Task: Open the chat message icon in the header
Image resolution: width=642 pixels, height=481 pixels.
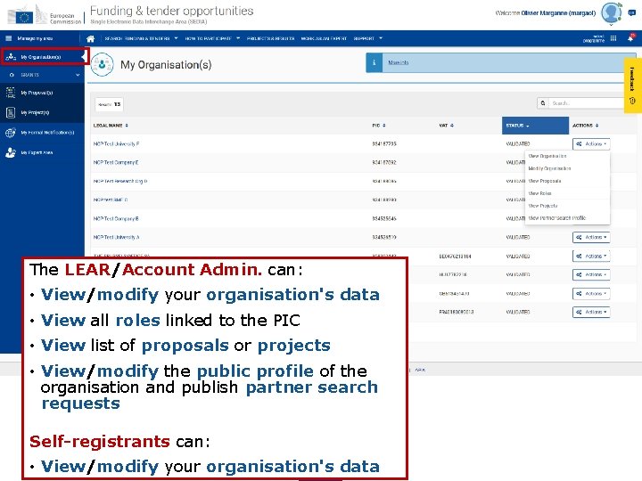Action: click(632, 12)
